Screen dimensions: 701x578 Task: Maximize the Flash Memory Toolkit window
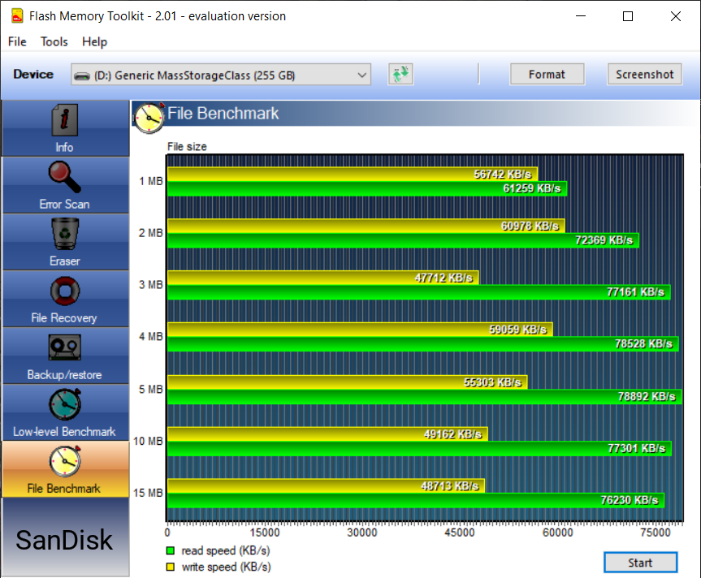point(628,16)
